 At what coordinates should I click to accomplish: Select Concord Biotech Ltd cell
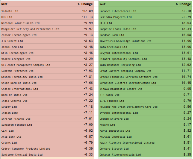[131, 149]
